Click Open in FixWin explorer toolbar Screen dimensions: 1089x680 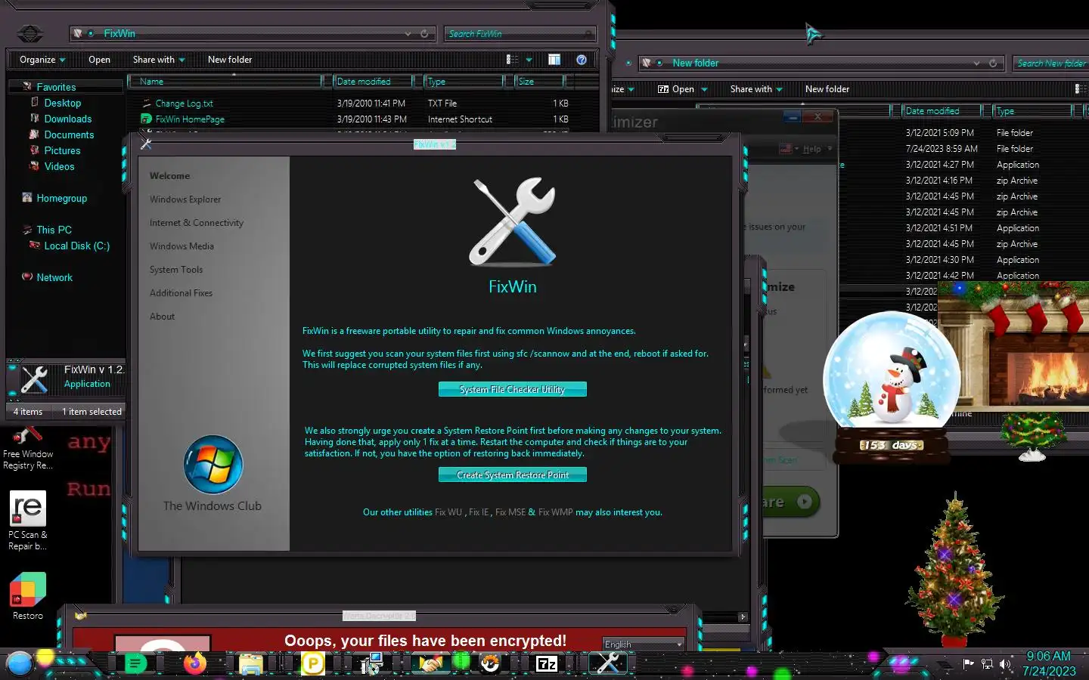pyautogui.click(x=99, y=60)
